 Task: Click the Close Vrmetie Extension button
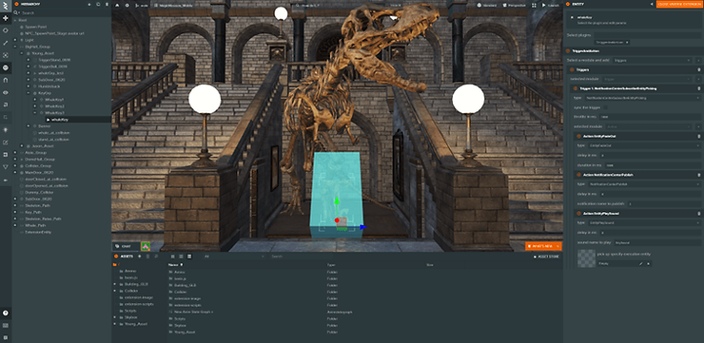pos(680,4)
